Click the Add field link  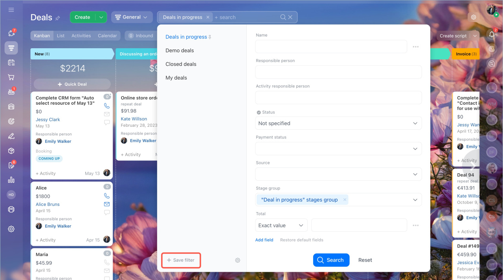click(264, 240)
